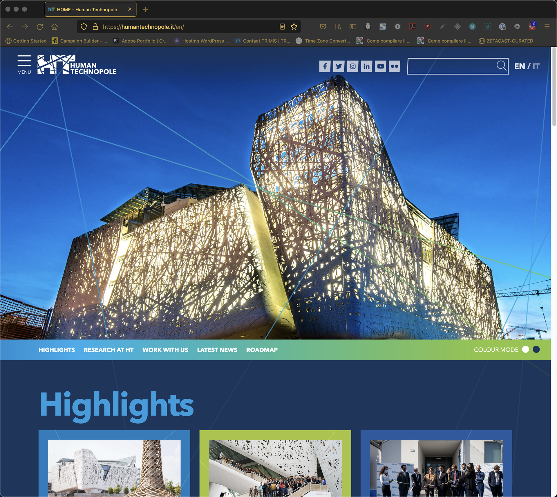Open the Instagram social icon

click(353, 66)
